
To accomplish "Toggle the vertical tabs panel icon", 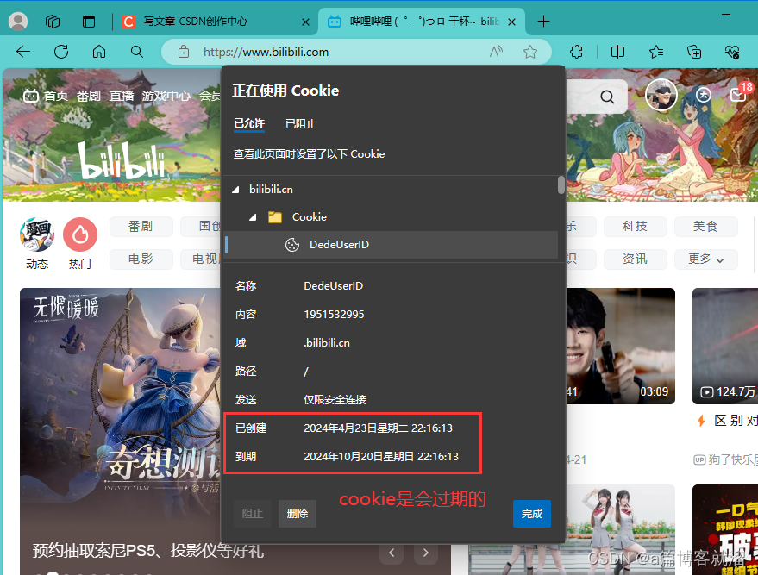I will pos(89,22).
